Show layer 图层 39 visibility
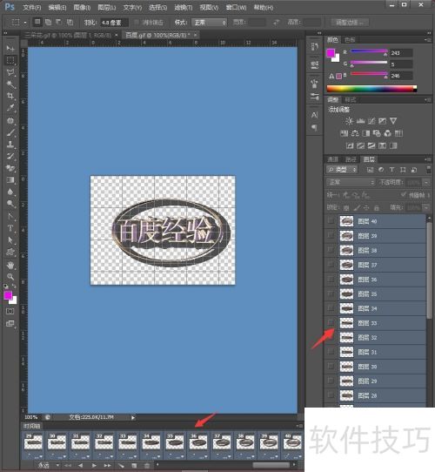Image resolution: width=435 pixels, height=472 pixels. [331, 235]
